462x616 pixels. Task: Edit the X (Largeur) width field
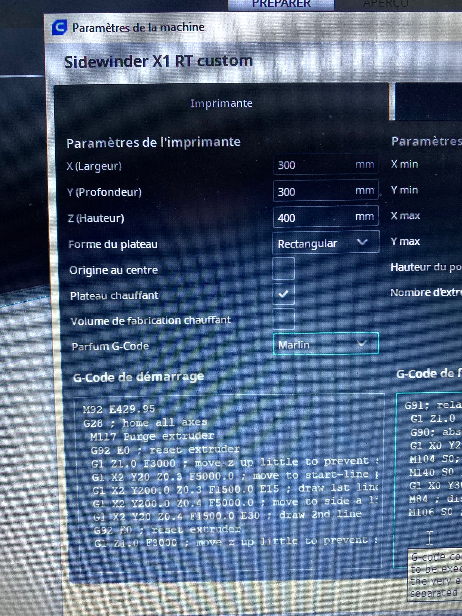coord(326,165)
